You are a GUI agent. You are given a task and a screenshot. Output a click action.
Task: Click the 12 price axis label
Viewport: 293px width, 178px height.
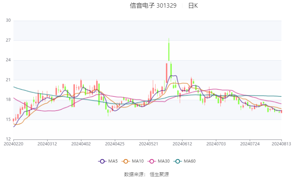point(8,139)
